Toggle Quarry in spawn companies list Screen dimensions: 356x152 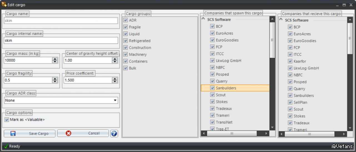[x=212, y=81]
